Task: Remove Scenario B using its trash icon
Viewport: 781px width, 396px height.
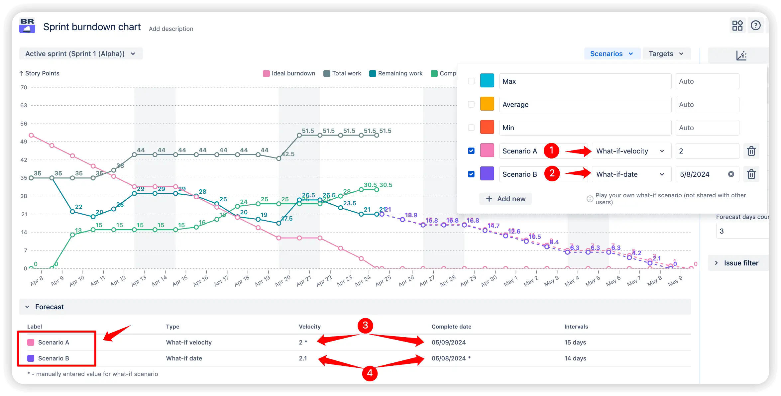Action: click(751, 174)
